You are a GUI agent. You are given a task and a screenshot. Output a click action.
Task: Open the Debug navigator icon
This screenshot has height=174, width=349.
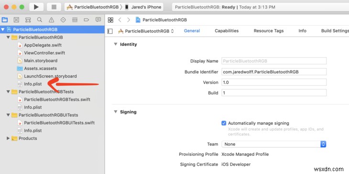75,20
